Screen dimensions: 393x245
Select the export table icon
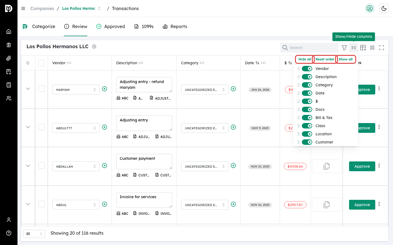tap(363, 48)
